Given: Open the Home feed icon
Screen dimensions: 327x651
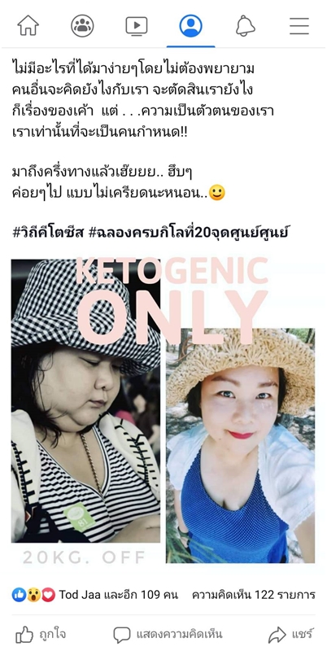Looking at the screenshot, I should coord(28,26).
